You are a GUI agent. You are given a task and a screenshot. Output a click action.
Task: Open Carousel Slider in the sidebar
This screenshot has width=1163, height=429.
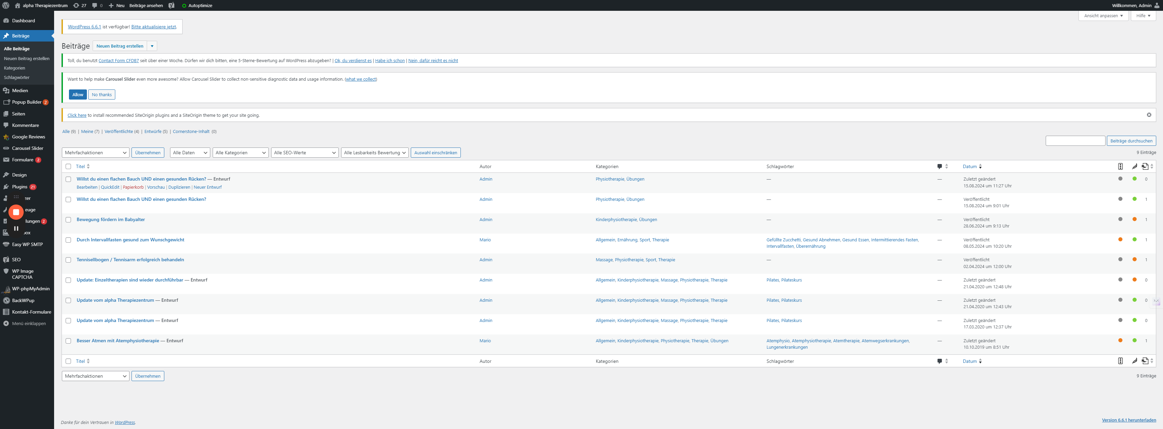pyautogui.click(x=27, y=148)
